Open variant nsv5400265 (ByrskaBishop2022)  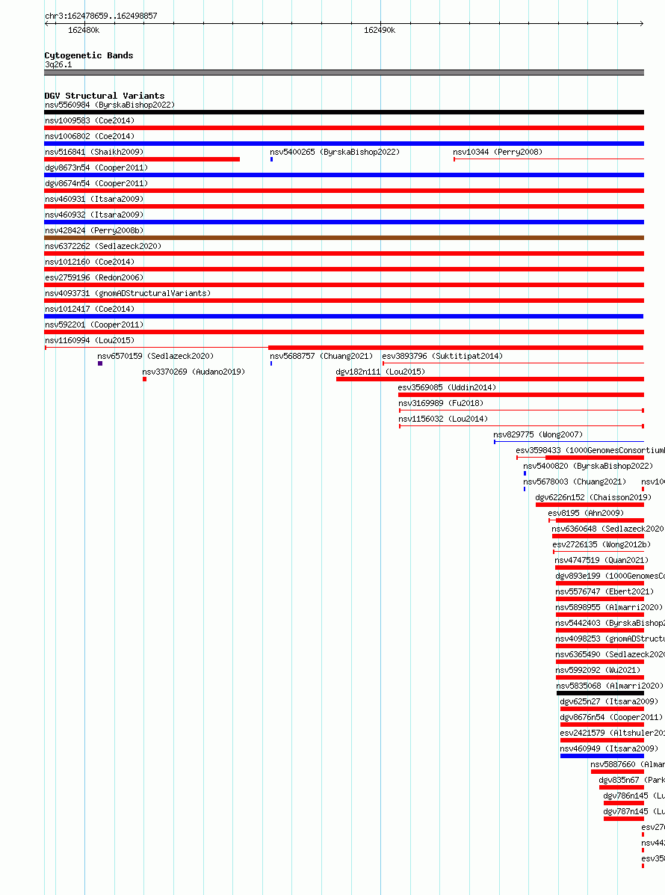[335, 152]
